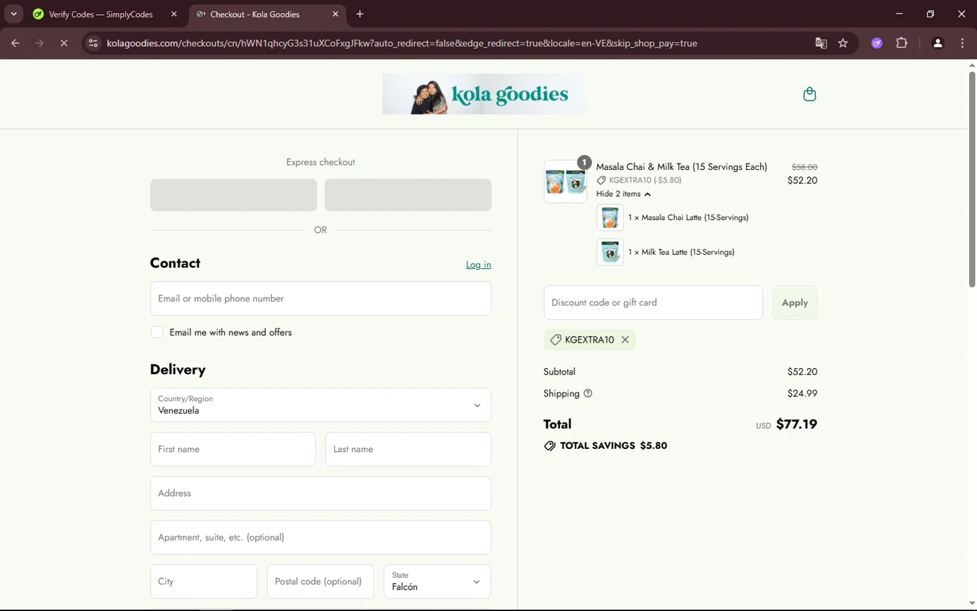977x611 pixels.
Task: Click the shipping info question mark icon
Action: [588, 393]
